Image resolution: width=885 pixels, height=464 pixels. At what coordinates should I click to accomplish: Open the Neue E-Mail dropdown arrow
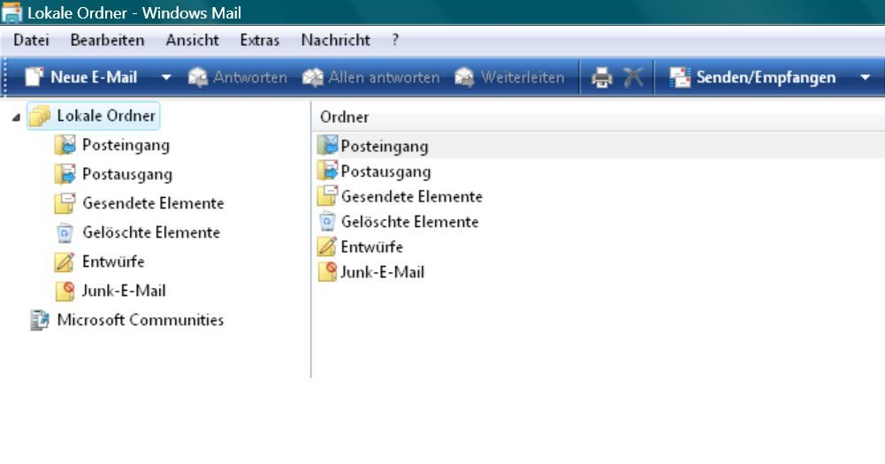point(166,78)
